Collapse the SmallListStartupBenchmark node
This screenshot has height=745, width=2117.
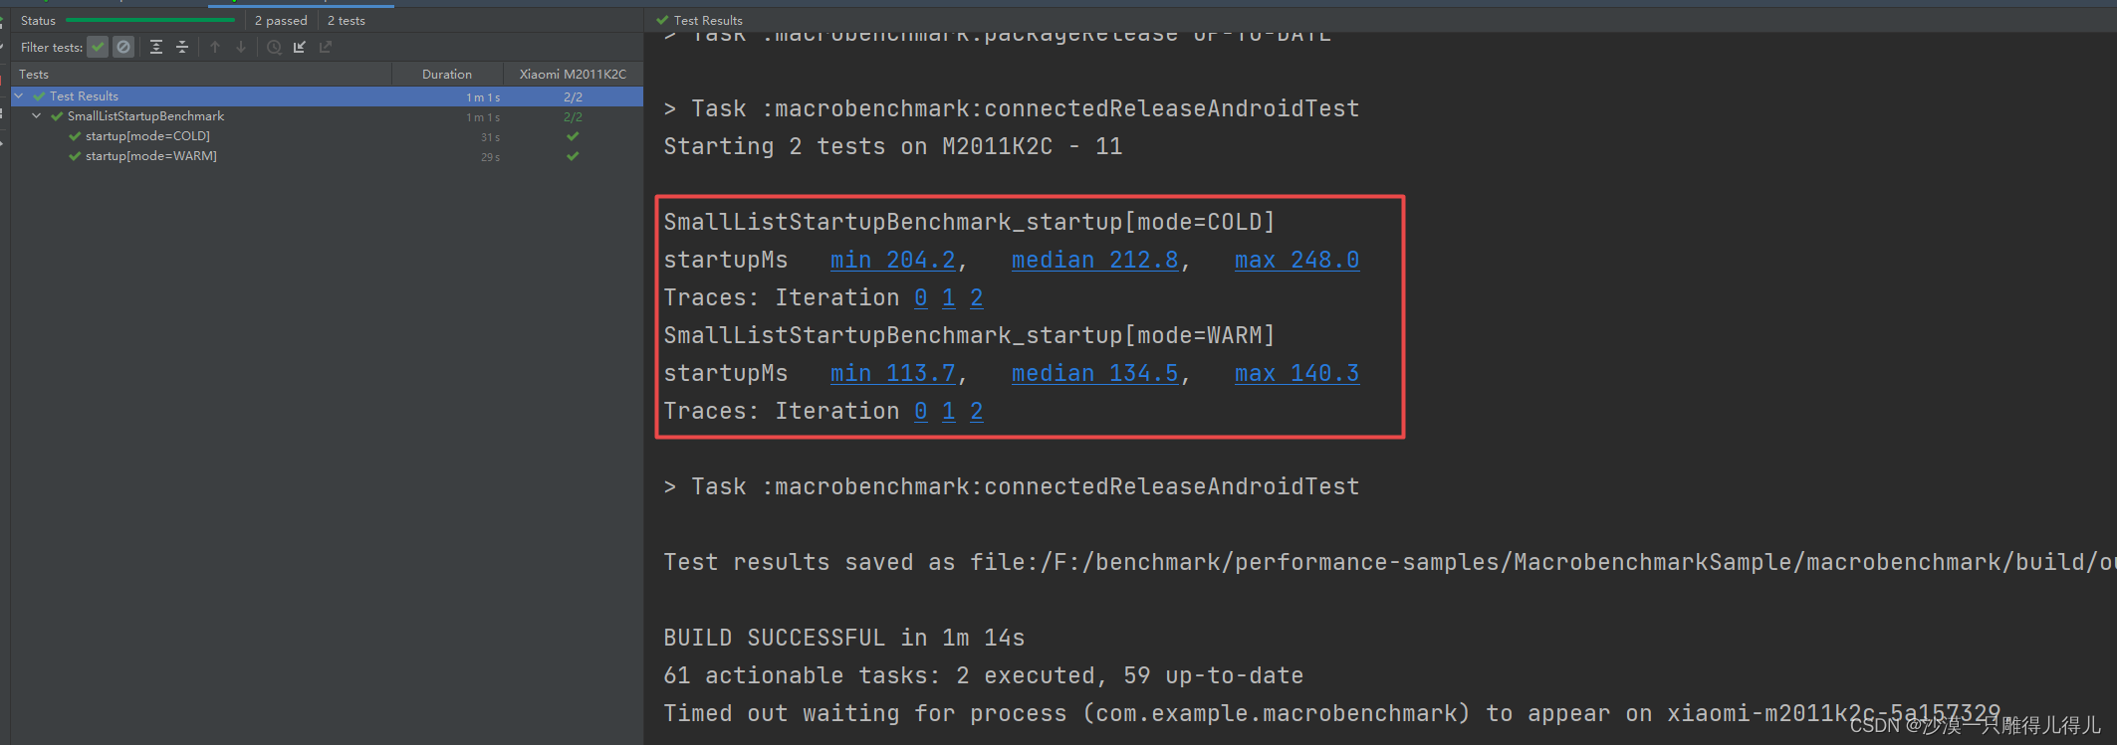click(37, 116)
